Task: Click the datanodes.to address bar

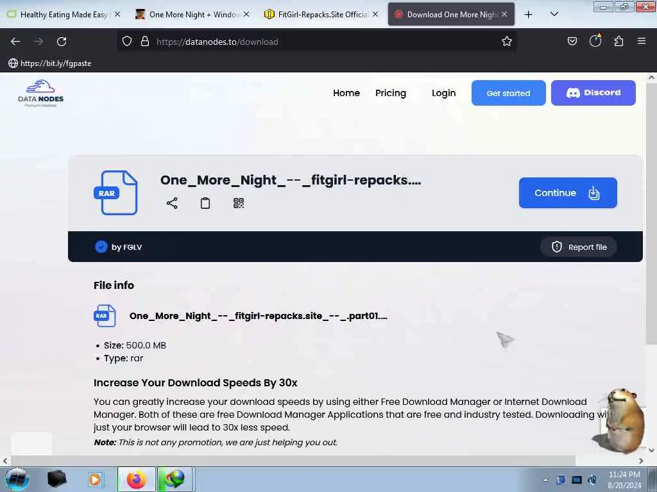Action: click(316, 42)
